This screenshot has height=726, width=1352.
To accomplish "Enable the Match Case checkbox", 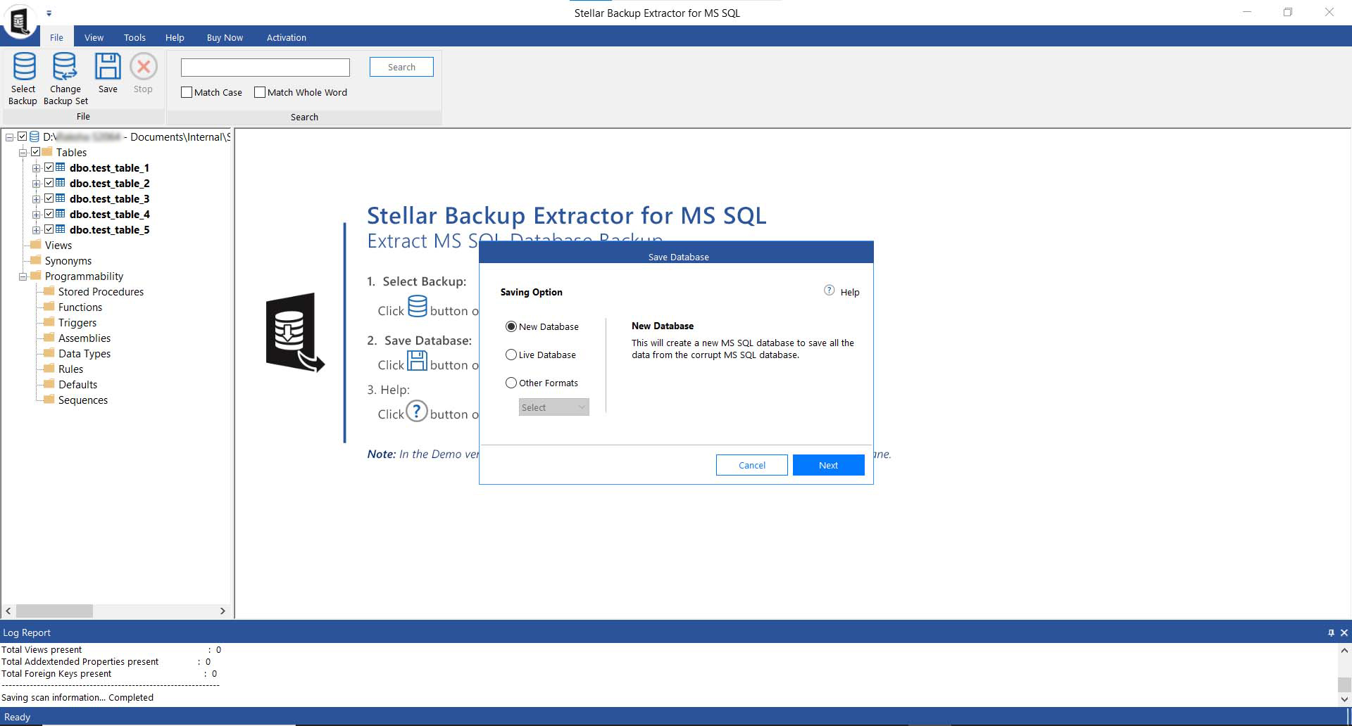I will click(x=187, y=92).
